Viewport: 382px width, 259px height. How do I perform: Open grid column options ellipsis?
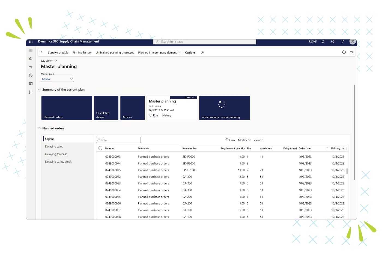[347, 148]
